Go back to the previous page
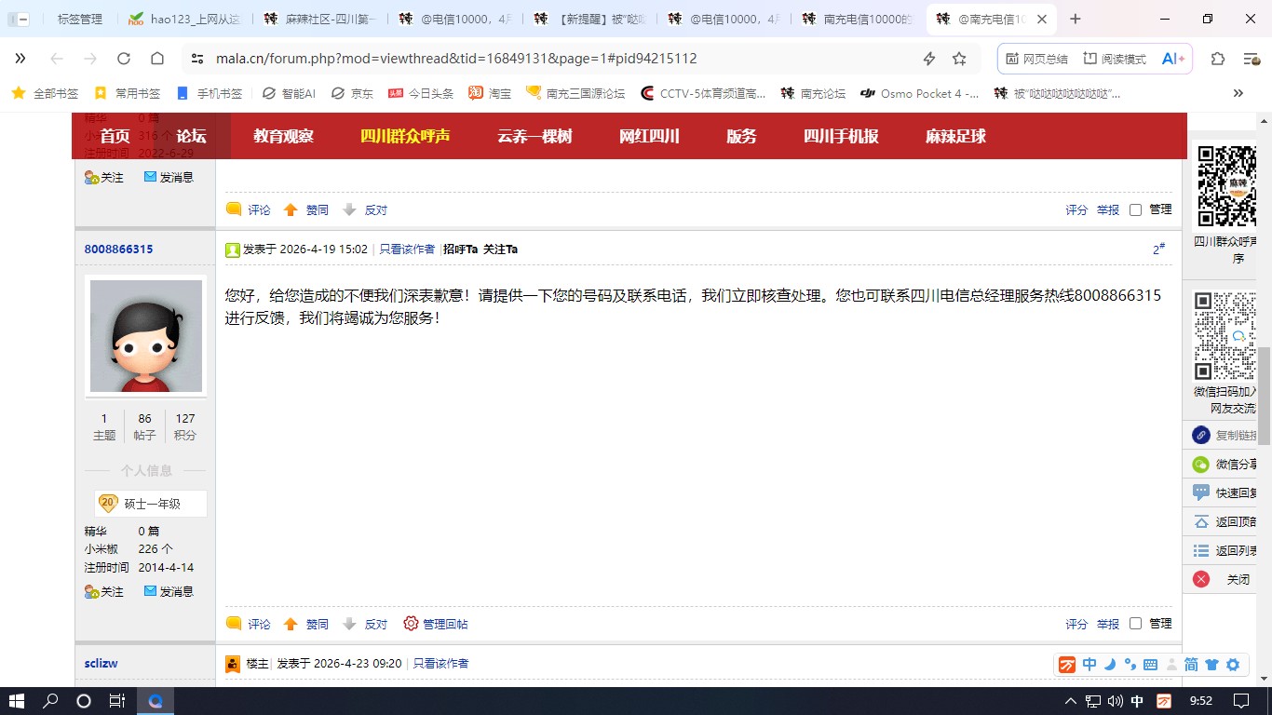Screen dimensions: 1272x715 click(57, 59)
